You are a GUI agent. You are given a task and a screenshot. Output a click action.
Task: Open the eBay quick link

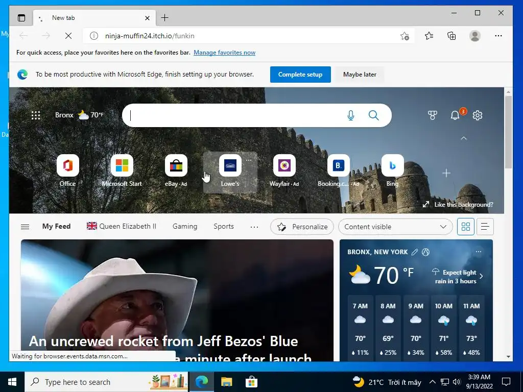176,170
